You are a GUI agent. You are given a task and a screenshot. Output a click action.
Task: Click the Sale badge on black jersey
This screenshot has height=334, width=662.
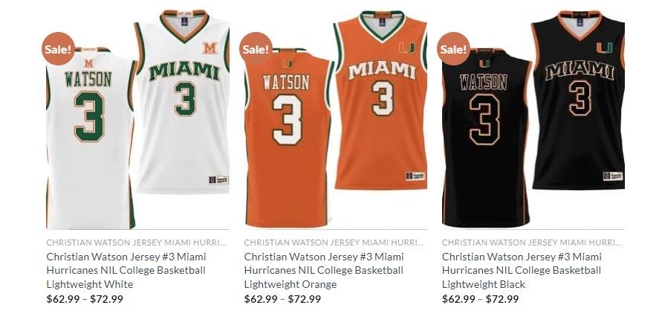point(453,49)
